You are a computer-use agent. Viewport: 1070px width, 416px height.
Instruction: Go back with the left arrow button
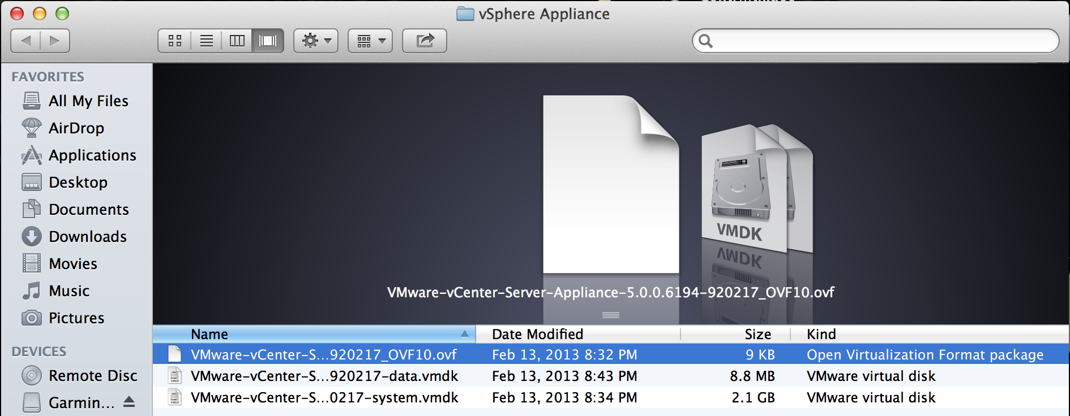tap(25, 41)
